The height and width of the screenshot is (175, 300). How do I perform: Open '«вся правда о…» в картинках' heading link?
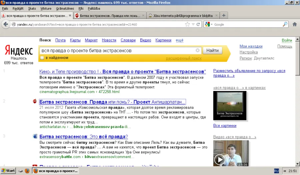[239, 88]
